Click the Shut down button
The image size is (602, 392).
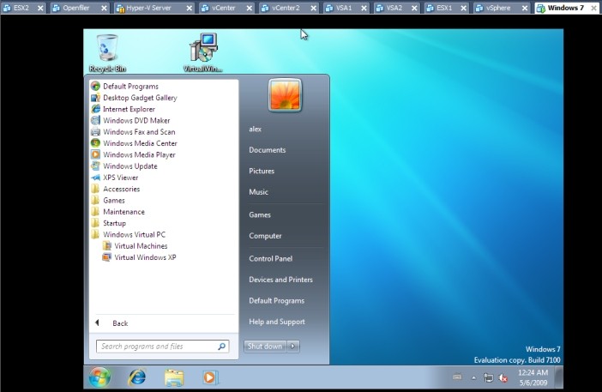[264, 347]
